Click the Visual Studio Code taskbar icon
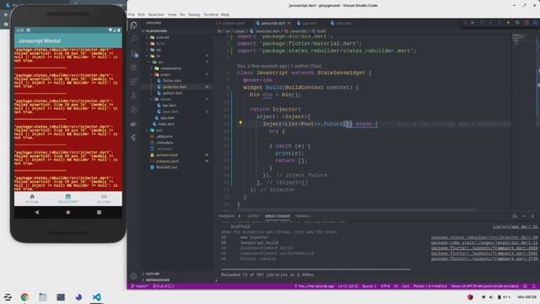The height and width of the screenshot is (304, 540). [x=97, y=296]
